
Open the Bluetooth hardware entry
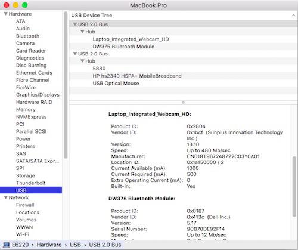[27, 36]
